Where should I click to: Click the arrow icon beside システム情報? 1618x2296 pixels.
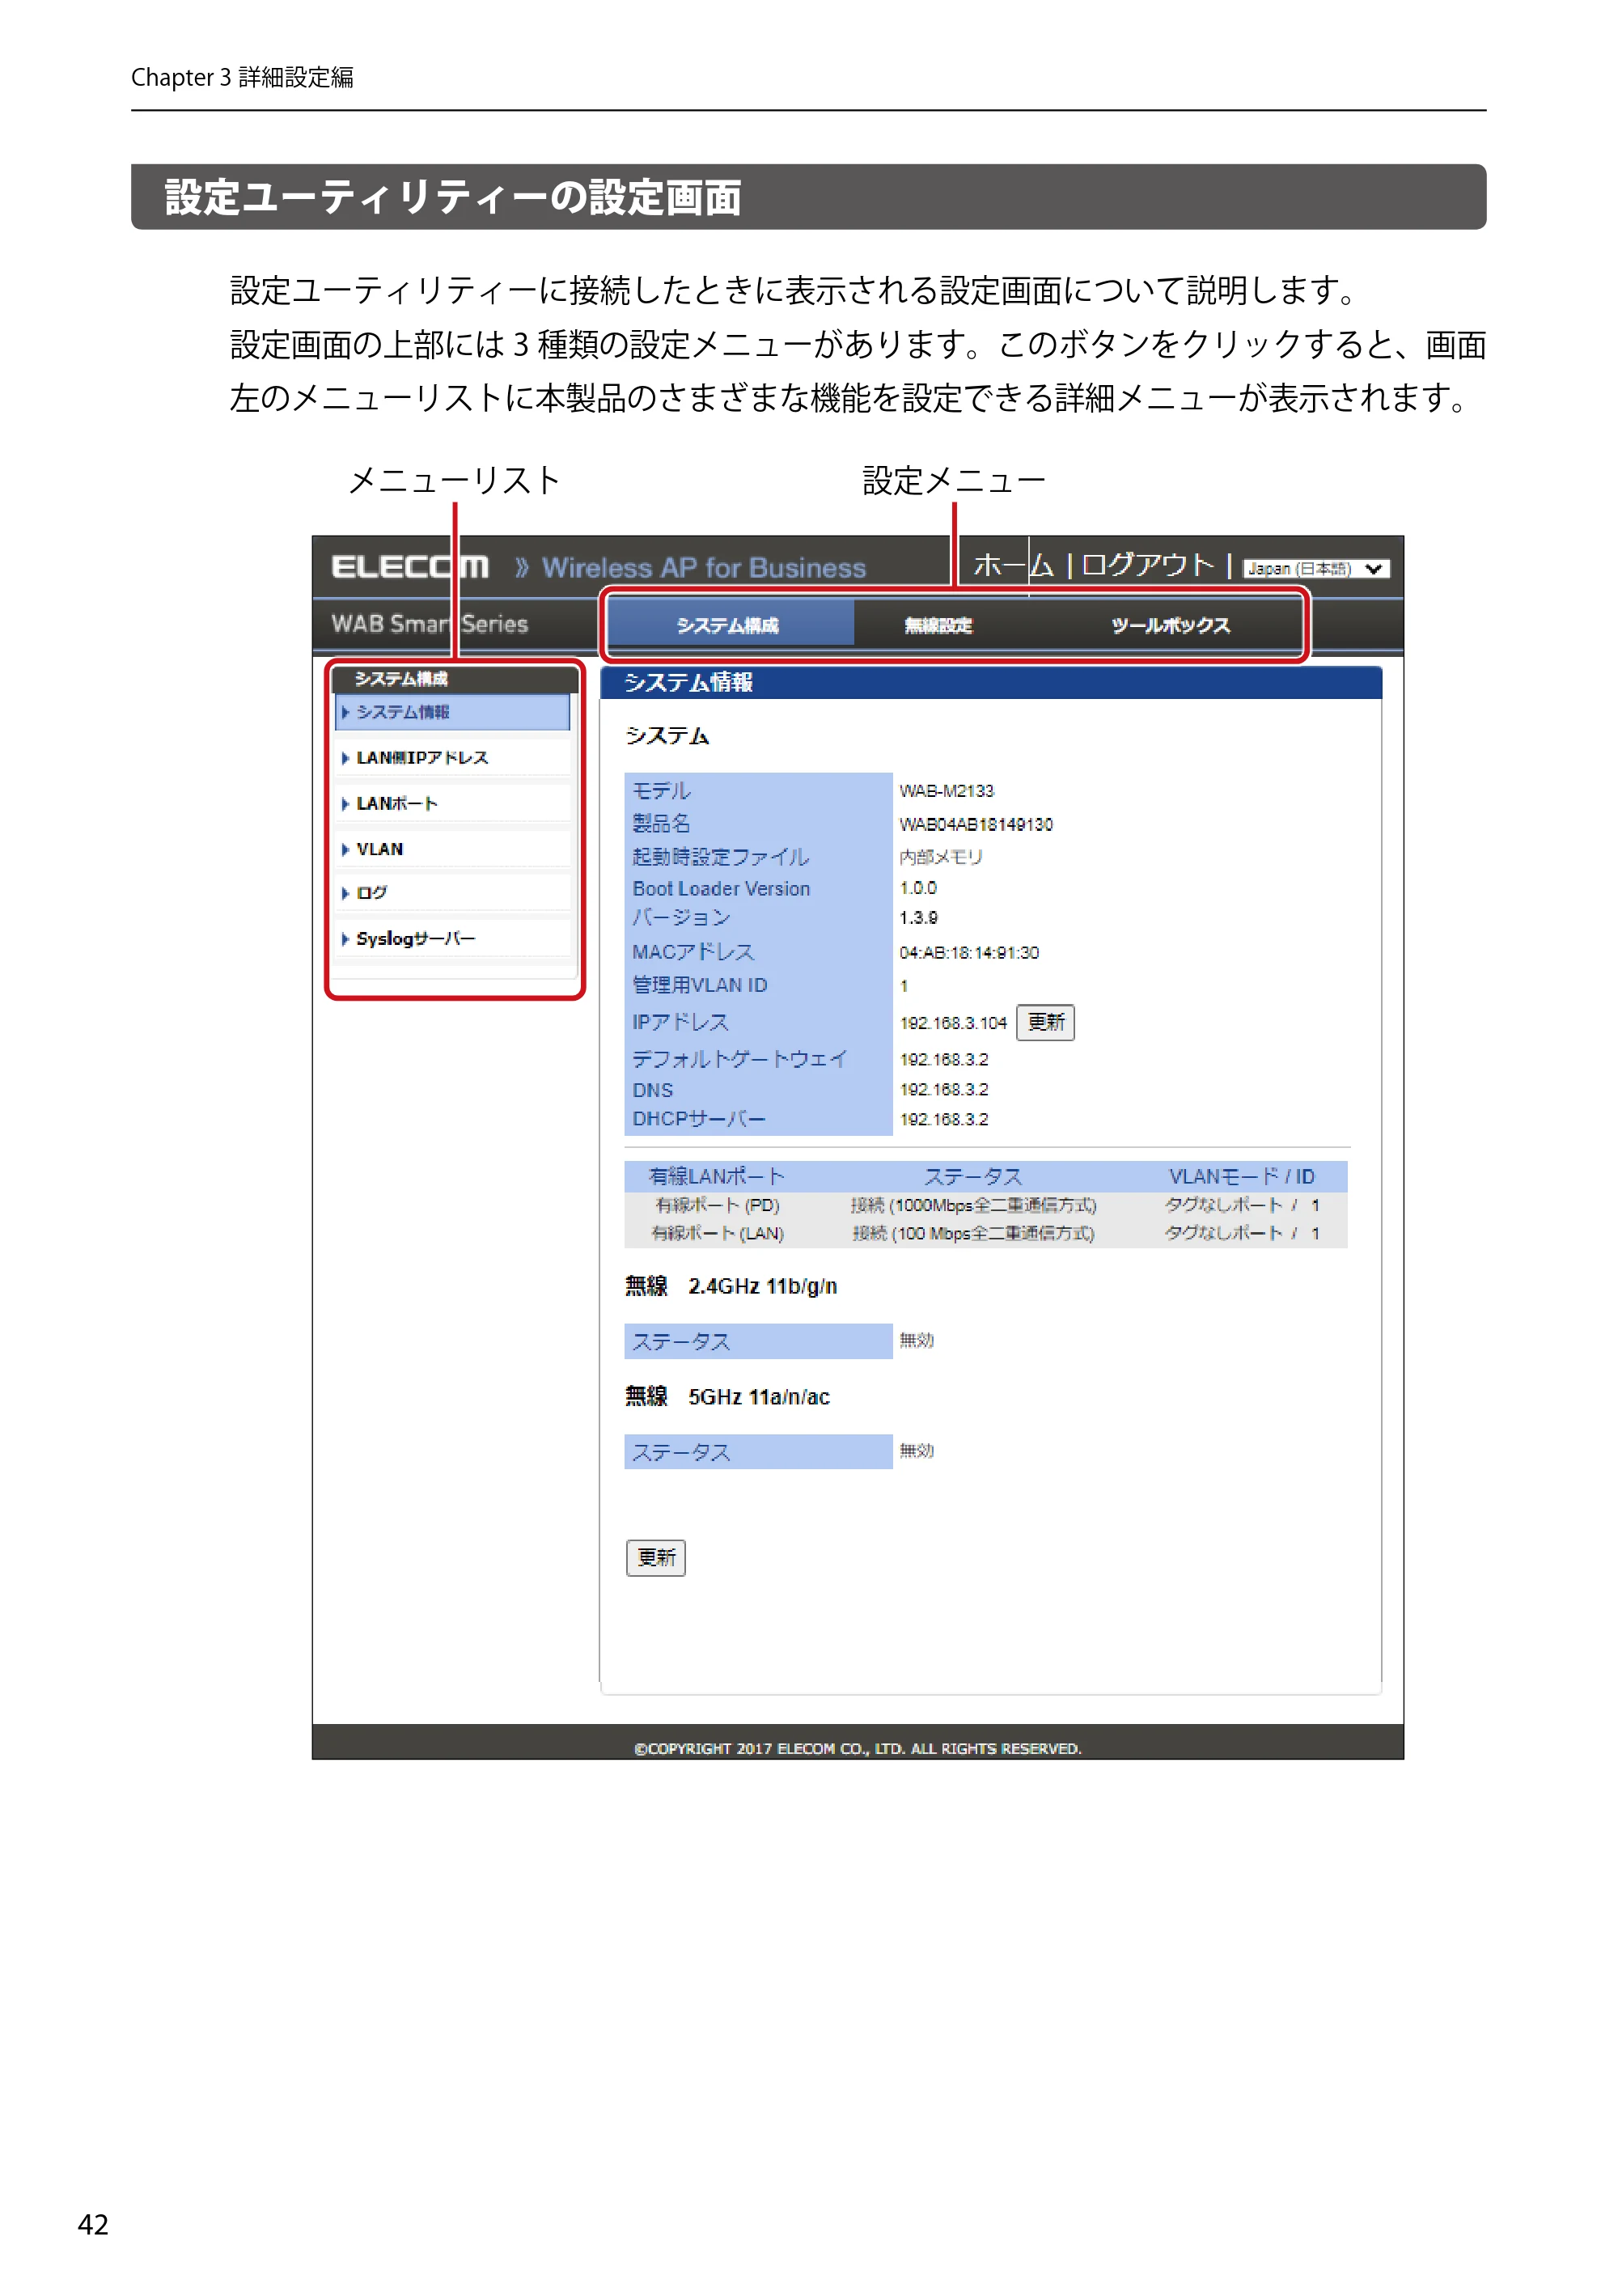pos(345,712)
